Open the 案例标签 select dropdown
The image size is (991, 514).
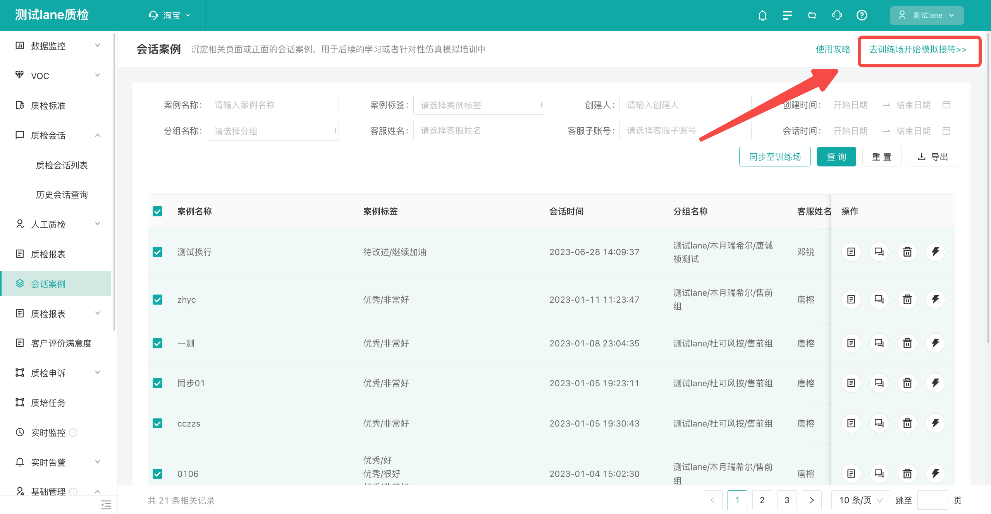479,105
